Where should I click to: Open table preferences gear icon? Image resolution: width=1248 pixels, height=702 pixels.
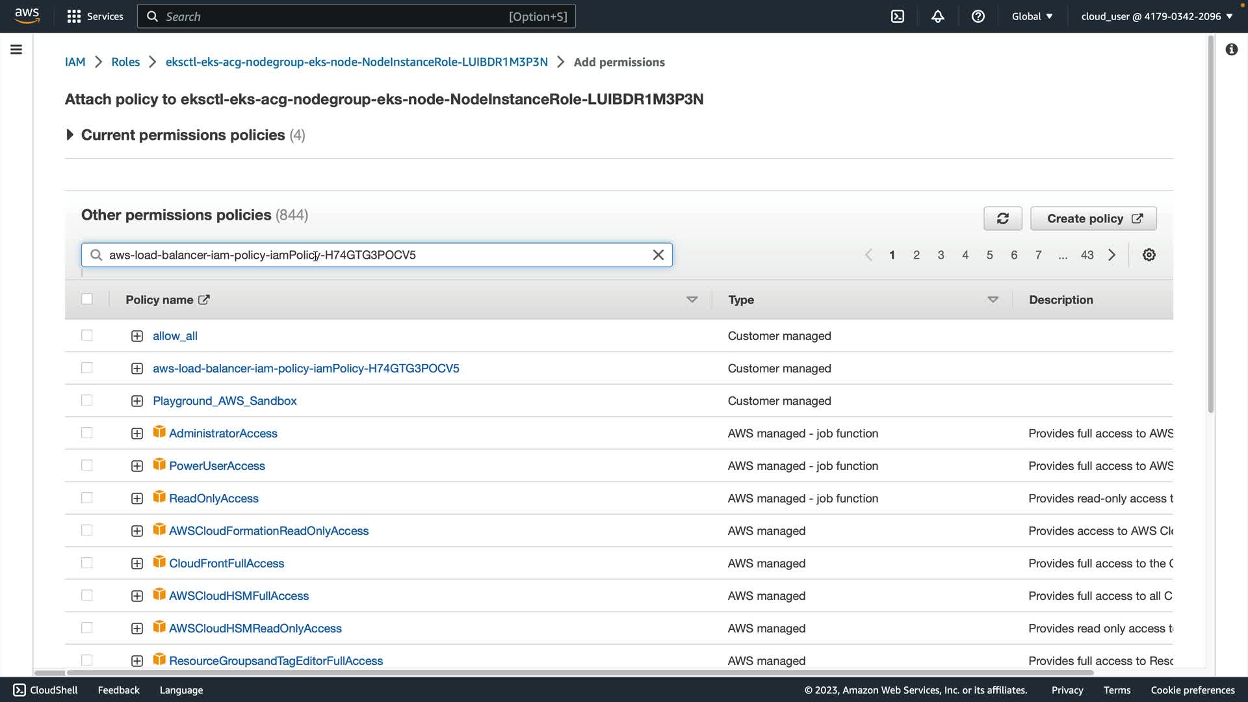(x=1149, y=255)
